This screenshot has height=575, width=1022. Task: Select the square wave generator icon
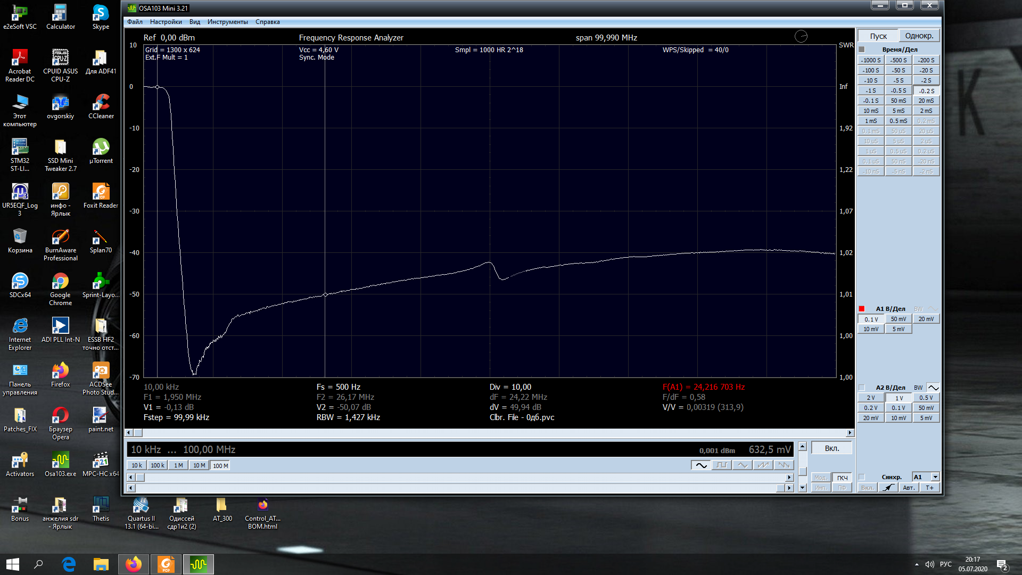click(x=722, y=465)
